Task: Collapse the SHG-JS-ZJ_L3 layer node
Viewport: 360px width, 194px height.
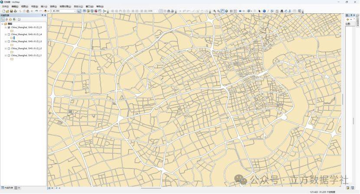Action: 6,42
